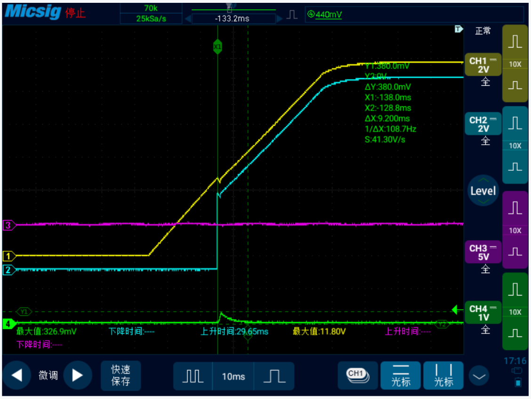This screenshot has height=399, width=531.
Task: Expand the bottom menu chevron button
Action: (479, 376)
